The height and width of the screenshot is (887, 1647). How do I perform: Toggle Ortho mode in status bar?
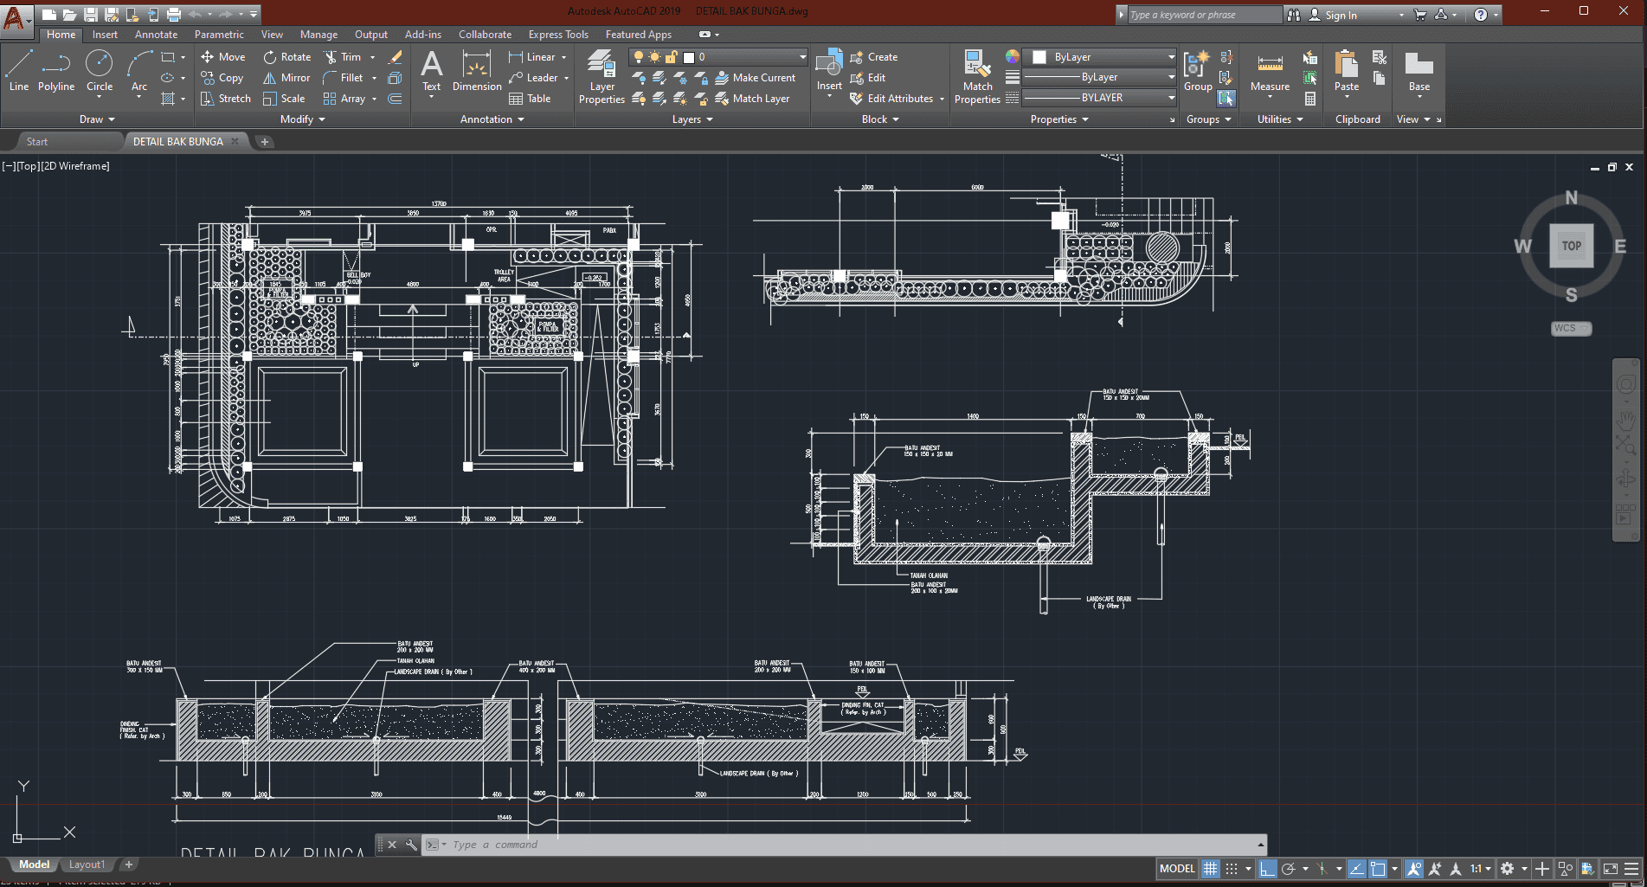pyautogui.click(x=1267, y=869)
